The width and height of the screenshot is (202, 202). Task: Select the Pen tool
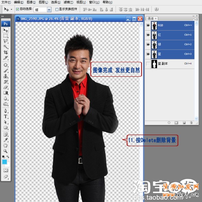pyautogui.click(x=6, y=111)
